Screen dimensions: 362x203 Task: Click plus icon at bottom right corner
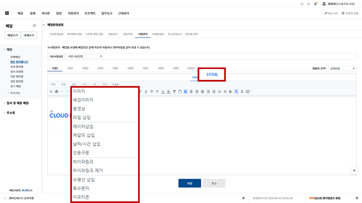(x=357, y=198)
